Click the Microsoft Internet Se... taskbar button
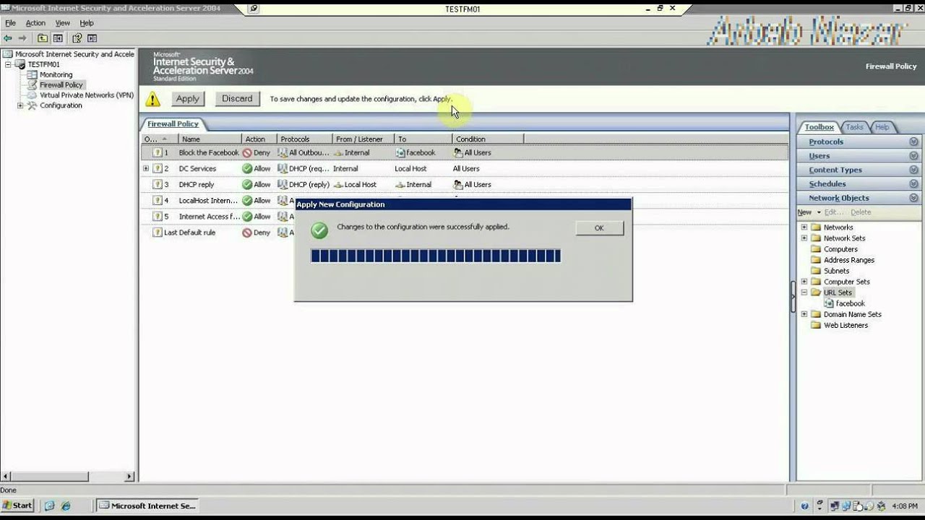The image size is (925, 520). click(x=147, y=506)
